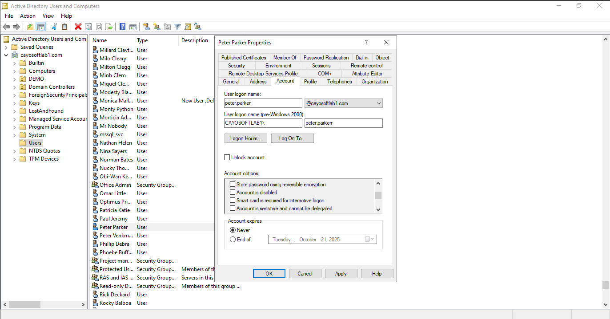
Task: Switch to the Member Of tab
Action: 285,58
